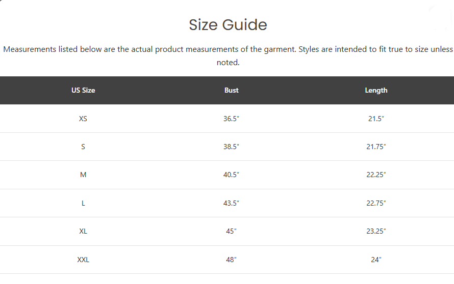Click the Size Guide heading

228,25
